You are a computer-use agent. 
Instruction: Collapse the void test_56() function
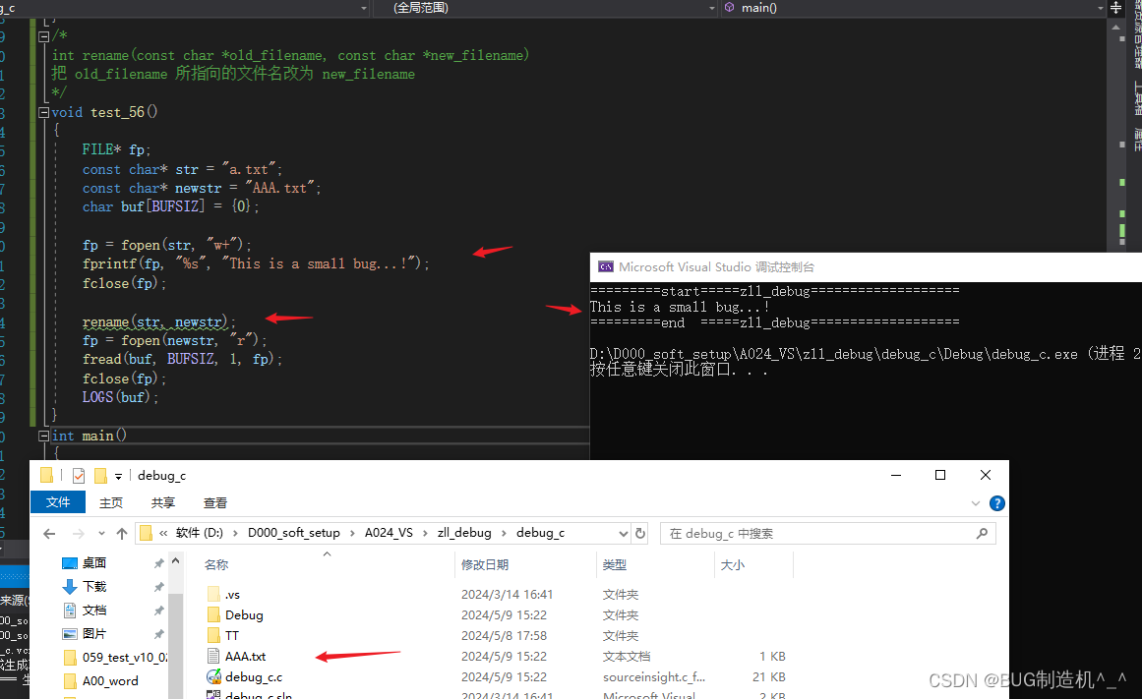43,112
